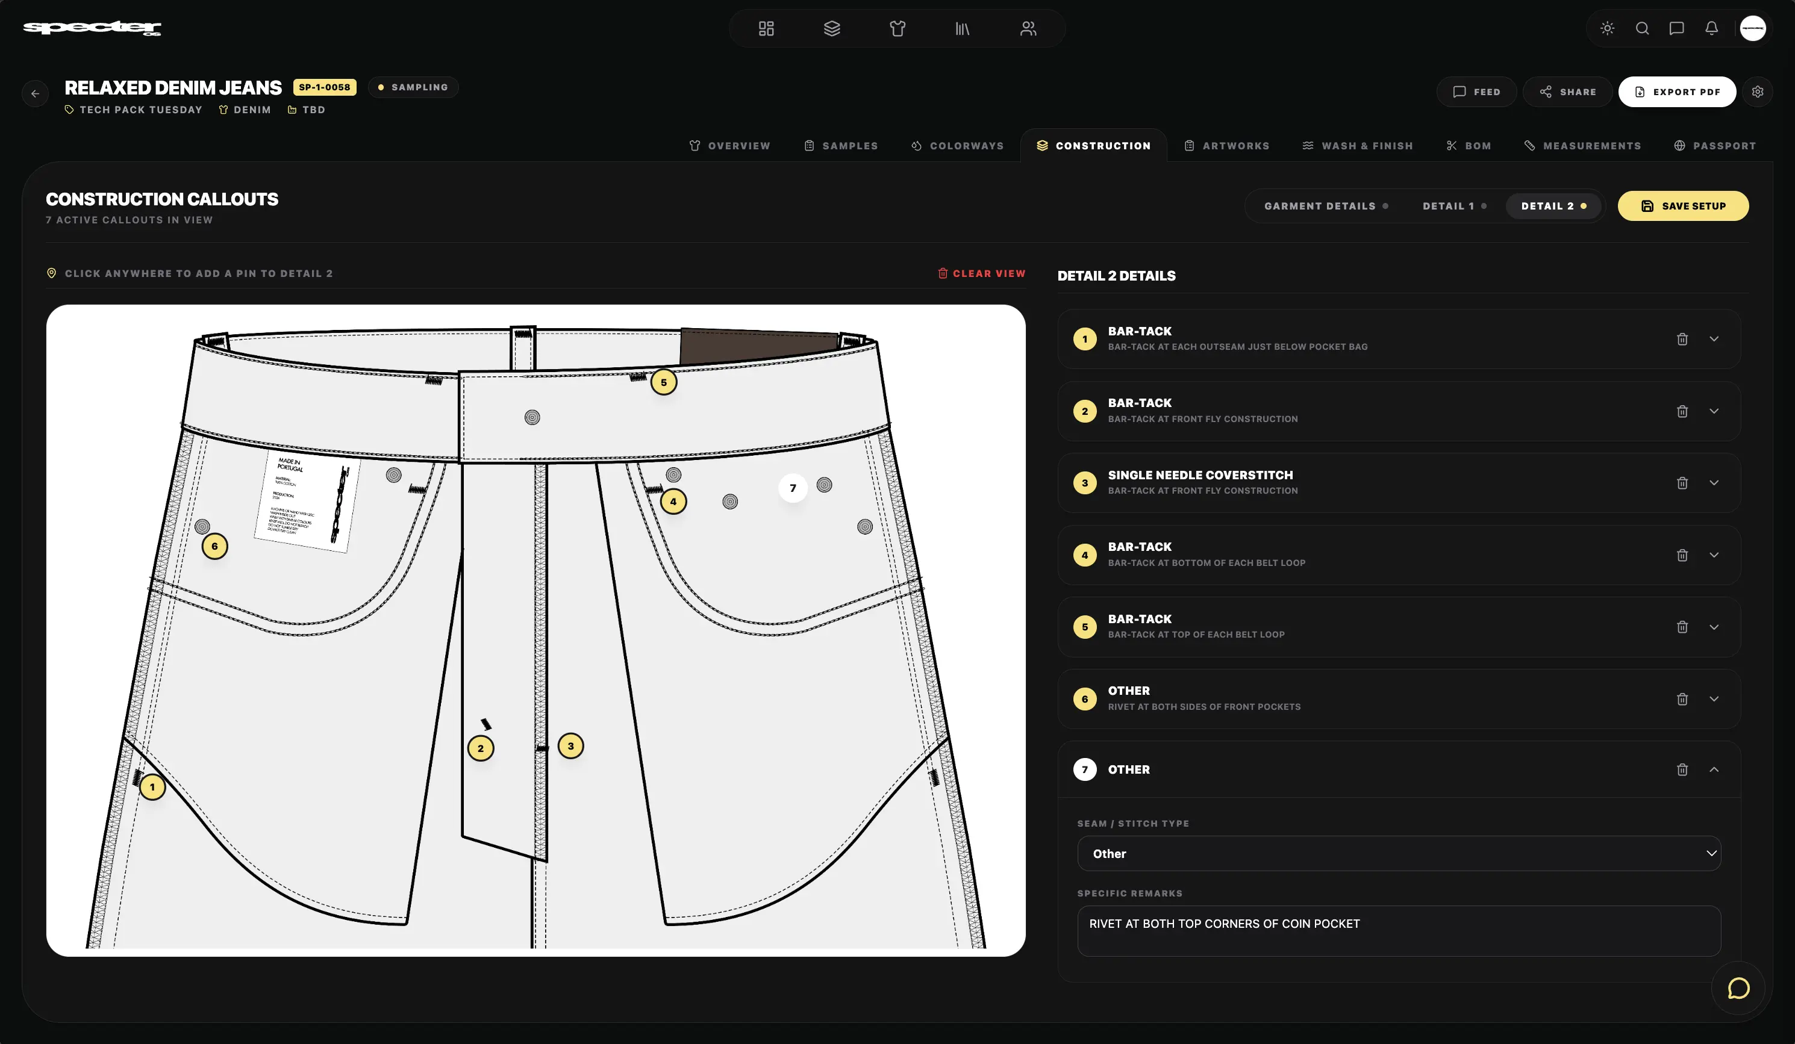Expand callout 1 Bar-Tack details
Image resolution: width=1795 pixels, height=1044 pixels.
pos(1714,339)
